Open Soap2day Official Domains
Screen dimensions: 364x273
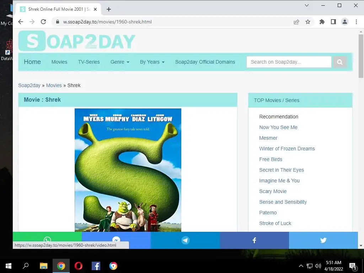coord(205,62)
